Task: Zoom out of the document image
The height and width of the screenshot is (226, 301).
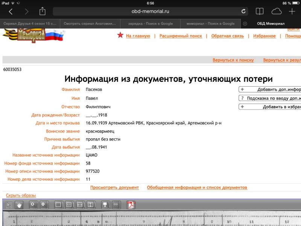Action: 44,205
